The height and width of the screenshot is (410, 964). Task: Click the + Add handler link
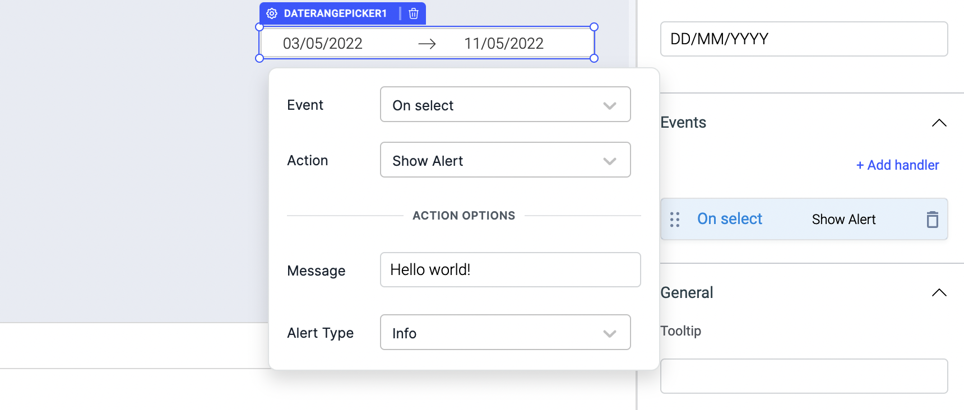(x=897, y=165)
